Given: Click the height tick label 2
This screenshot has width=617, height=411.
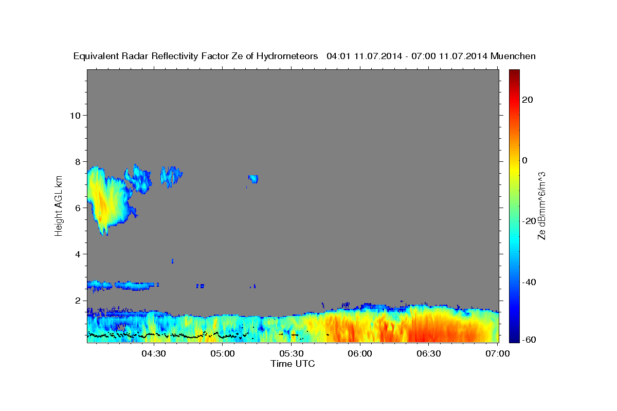Looking at the screenshot, I should click(x=77, y=300).
